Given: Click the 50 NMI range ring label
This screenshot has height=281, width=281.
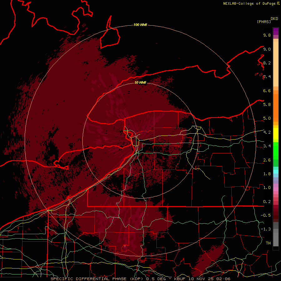Looking at the screenshot, I should click(x=140, y=82).
